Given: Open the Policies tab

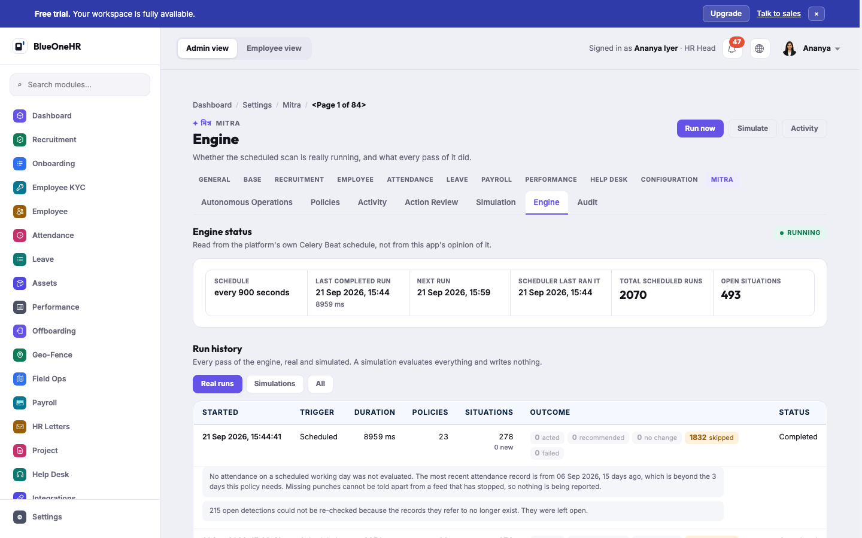Looking at the screenshot, I should 325,202.
